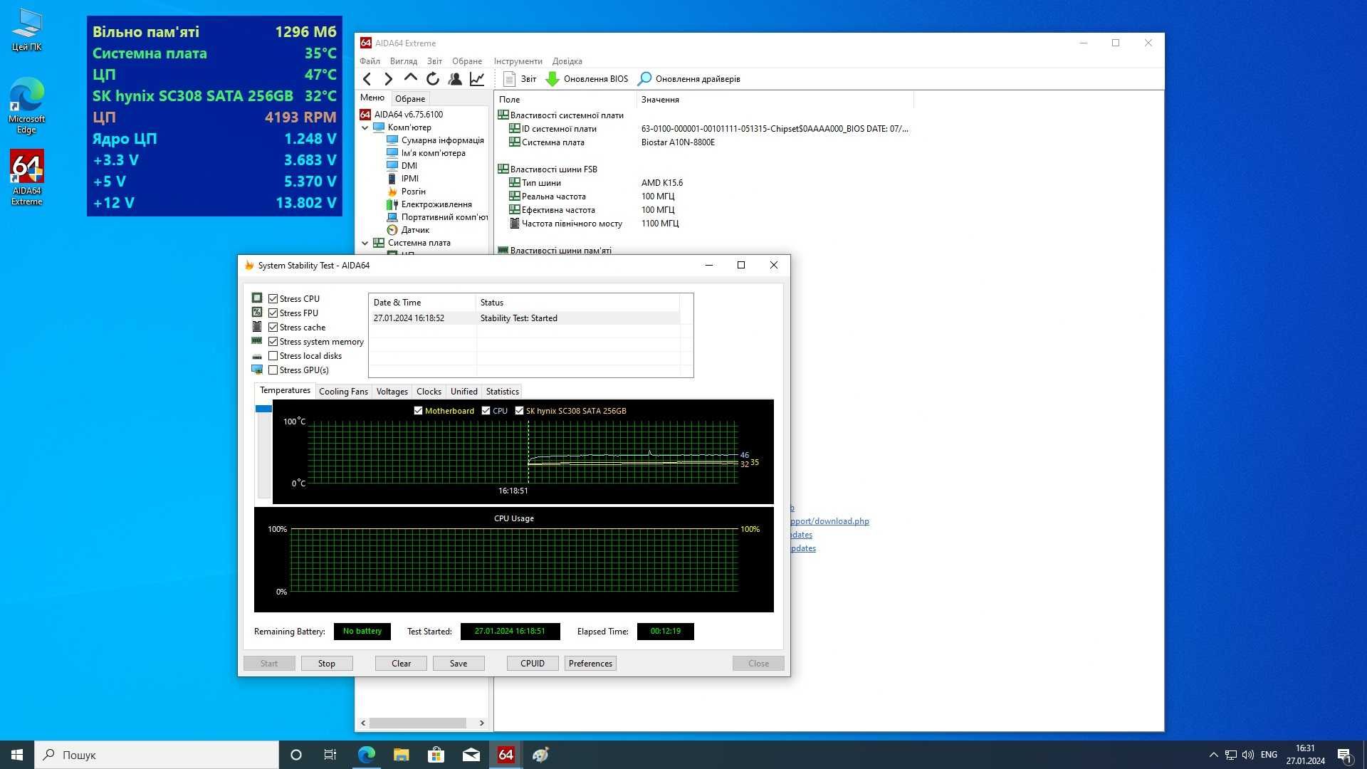Open Edge from the taskbar
This screenshot has height=769, width=1367.
(366, 755)
